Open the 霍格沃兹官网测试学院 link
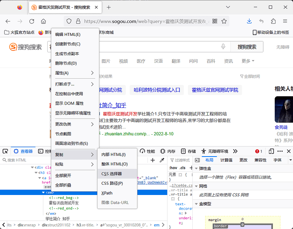The width and height of the screenshot is (293, 229). (x=215, y=90)
